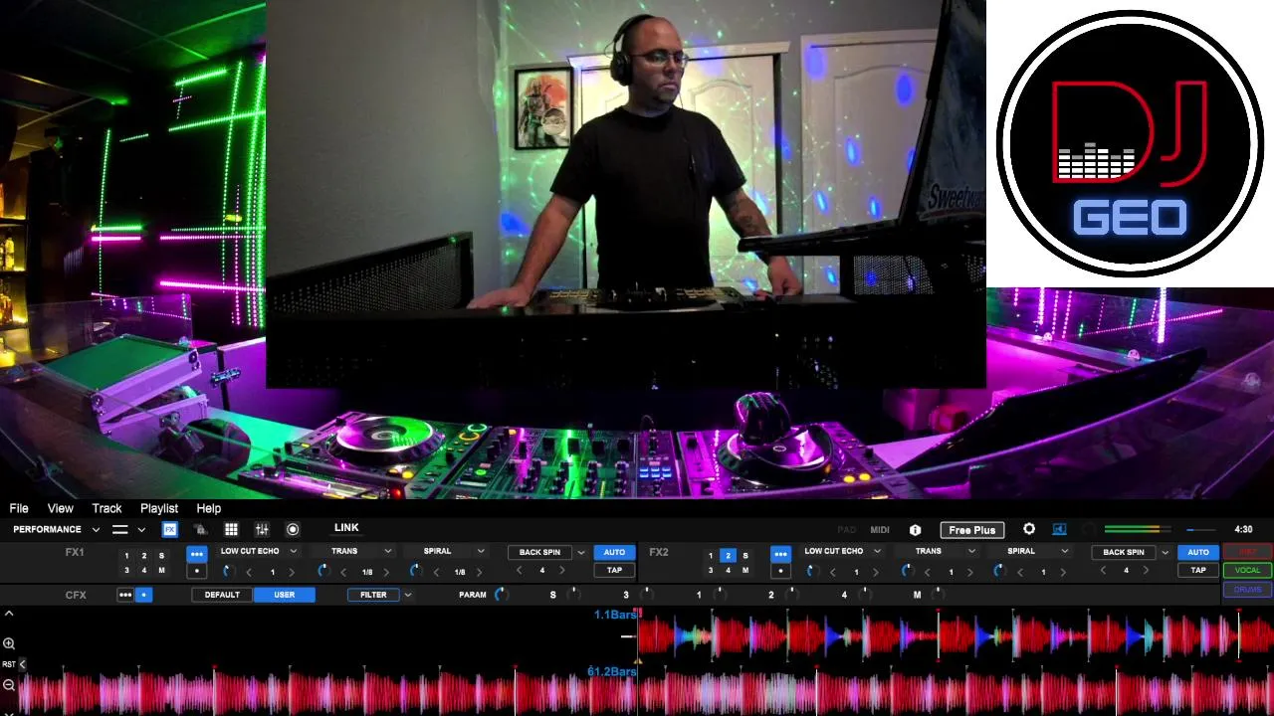Adjust the CFX PARAM knob
Viewport: 1274px width, 716px height.
[501, 595]
